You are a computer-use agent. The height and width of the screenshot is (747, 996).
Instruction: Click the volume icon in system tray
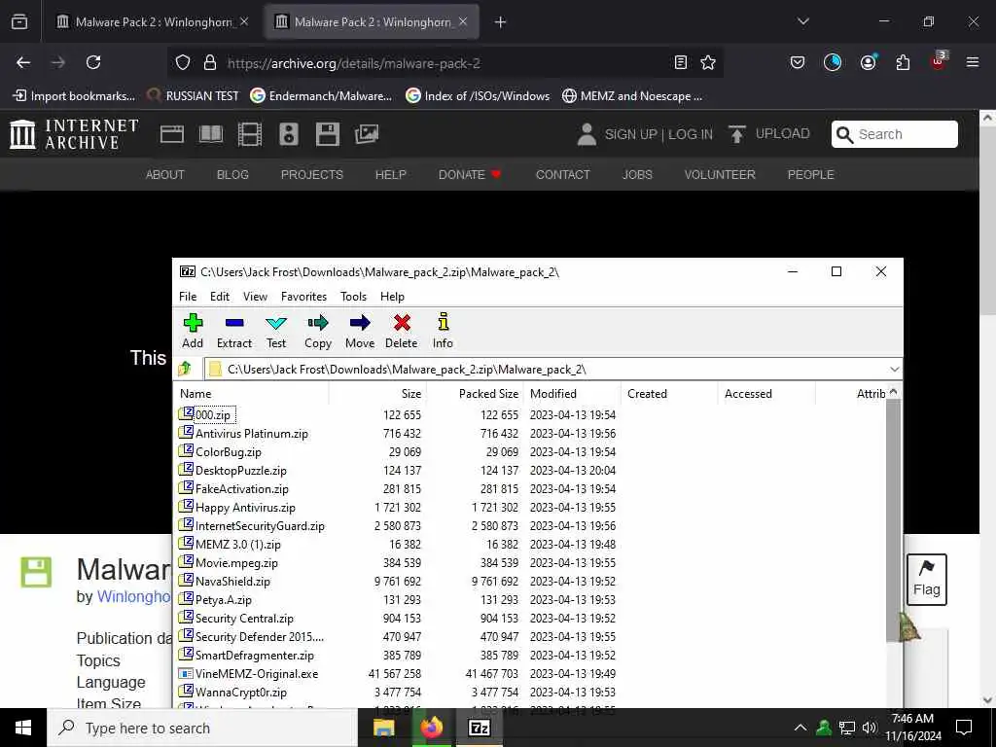coord(870,728)
